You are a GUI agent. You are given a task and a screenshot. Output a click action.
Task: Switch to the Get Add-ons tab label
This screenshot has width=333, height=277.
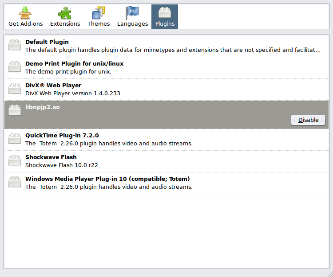click(25, 24)
